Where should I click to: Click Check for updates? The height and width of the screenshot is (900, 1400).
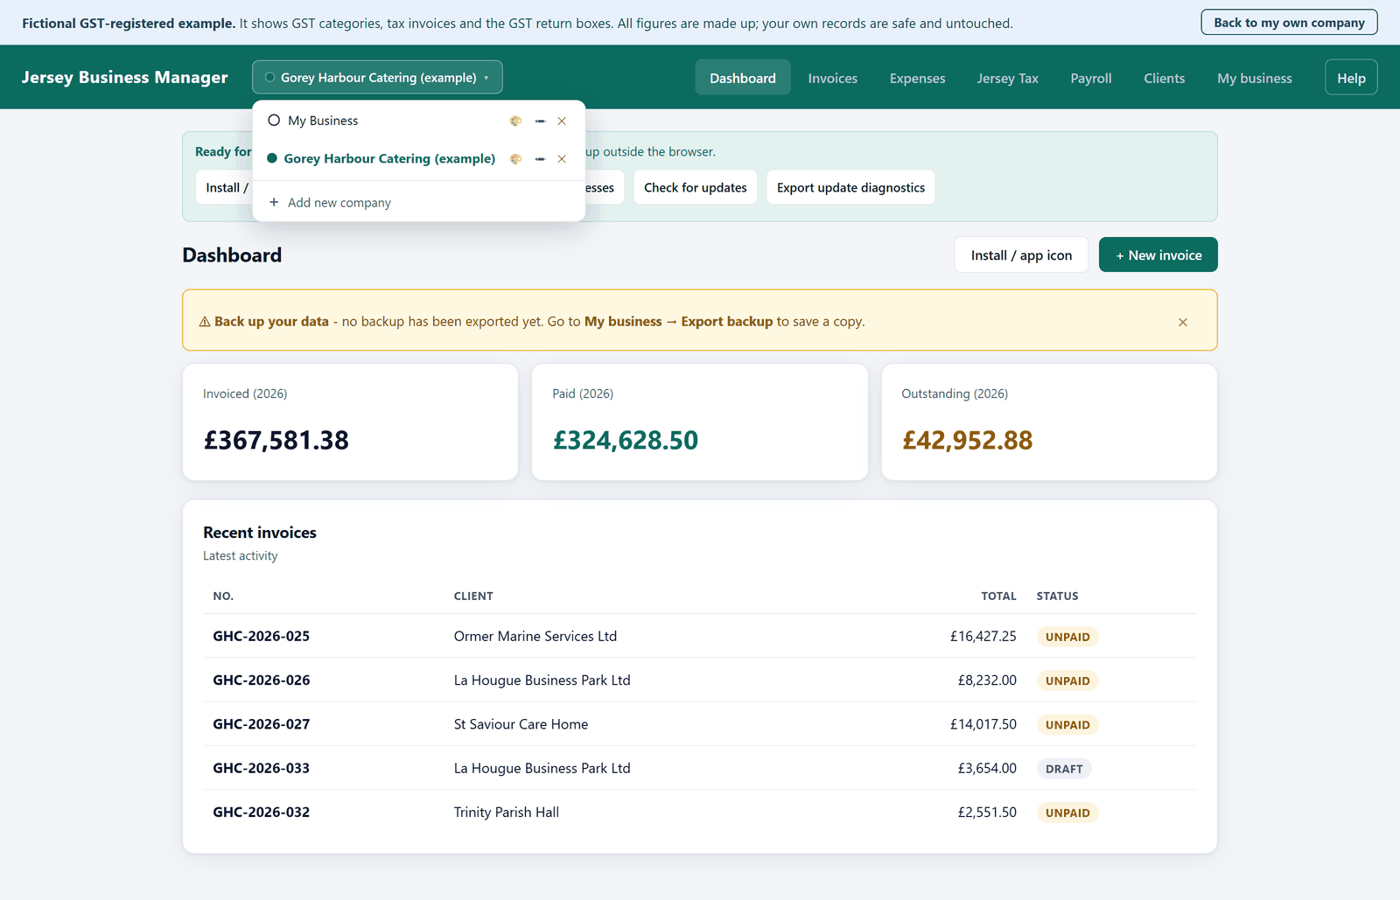696,187
